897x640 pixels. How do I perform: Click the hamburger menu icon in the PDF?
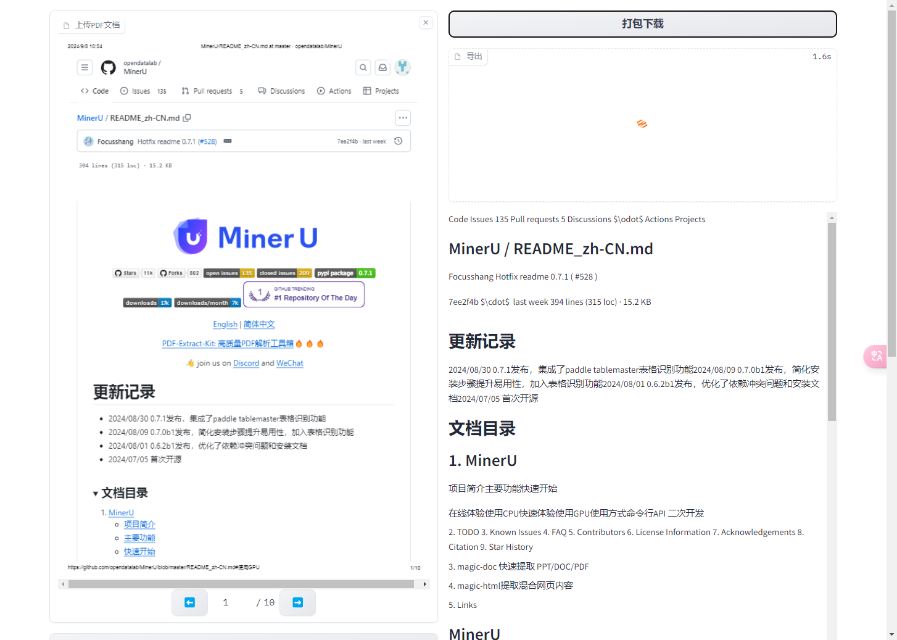[85, 67]
